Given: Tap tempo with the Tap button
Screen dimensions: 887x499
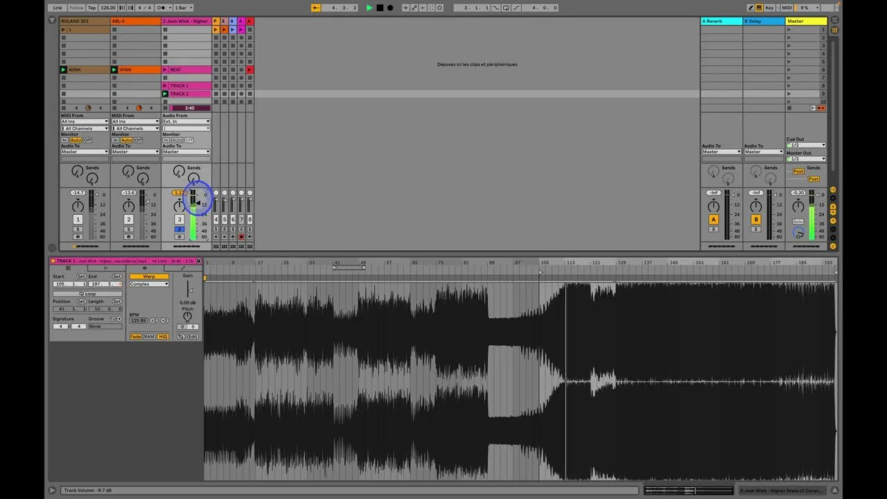Looking at the screenshot, I should coord(92,8).
